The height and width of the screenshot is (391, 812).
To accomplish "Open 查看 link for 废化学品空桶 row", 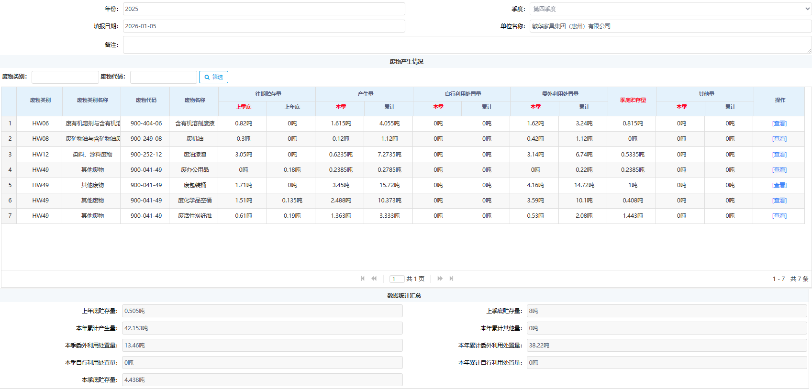I will click(x=779, y=201).
